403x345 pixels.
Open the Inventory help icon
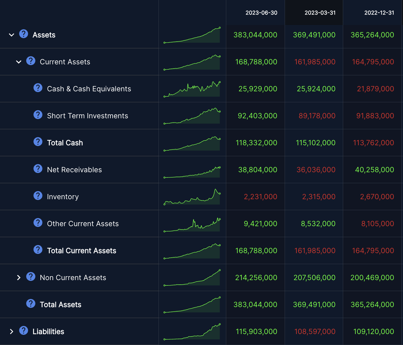38,196
